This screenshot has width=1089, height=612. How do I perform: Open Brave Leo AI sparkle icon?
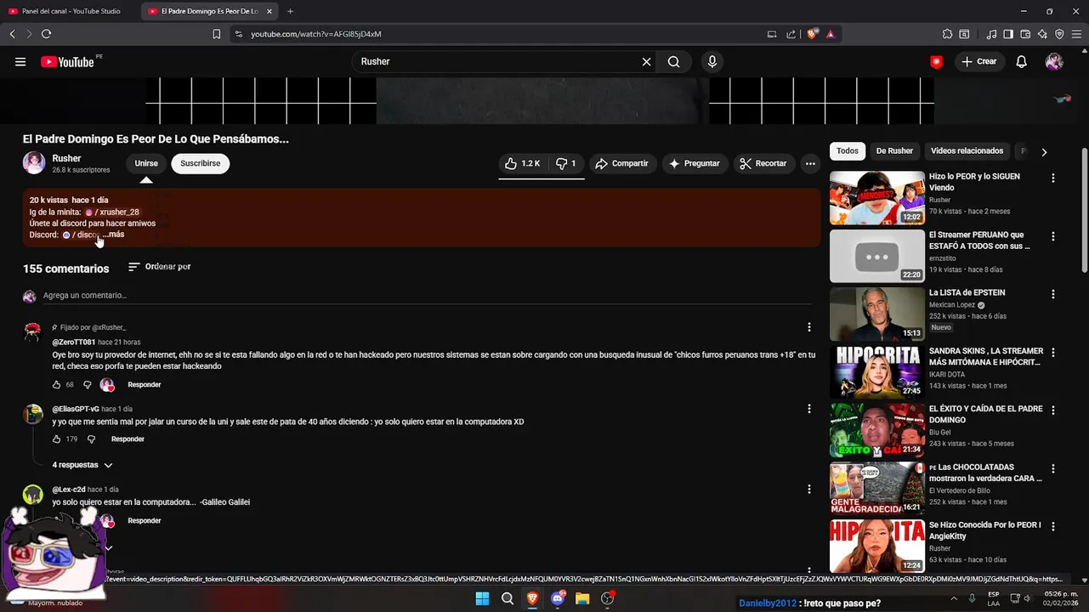(1042, 34)
